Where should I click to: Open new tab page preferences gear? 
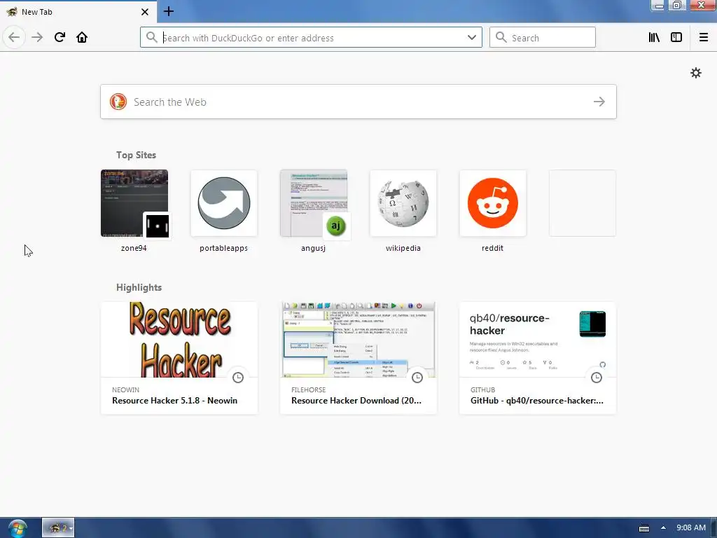point(695,73)
